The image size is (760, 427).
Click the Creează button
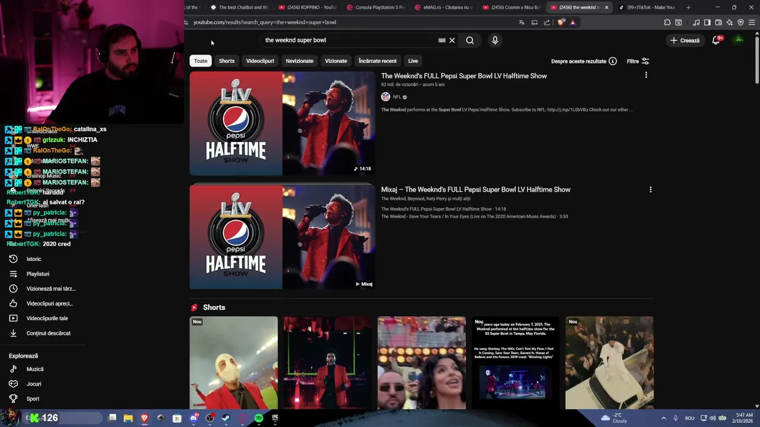point(685,40)
